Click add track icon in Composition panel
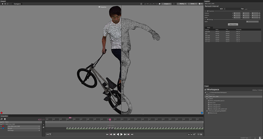The height and width of the screenshot is (139, 263). click(x=2, y=119)
